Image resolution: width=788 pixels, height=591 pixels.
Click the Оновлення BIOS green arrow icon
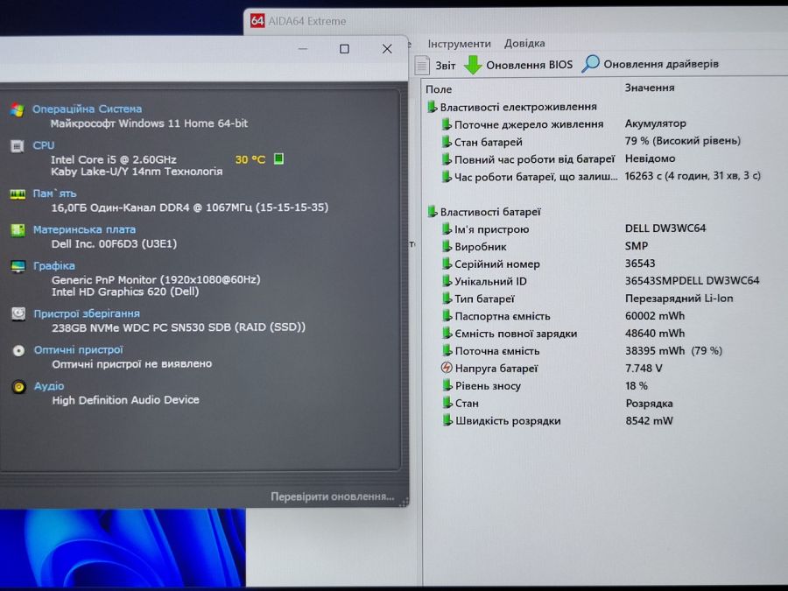point(473,65)
